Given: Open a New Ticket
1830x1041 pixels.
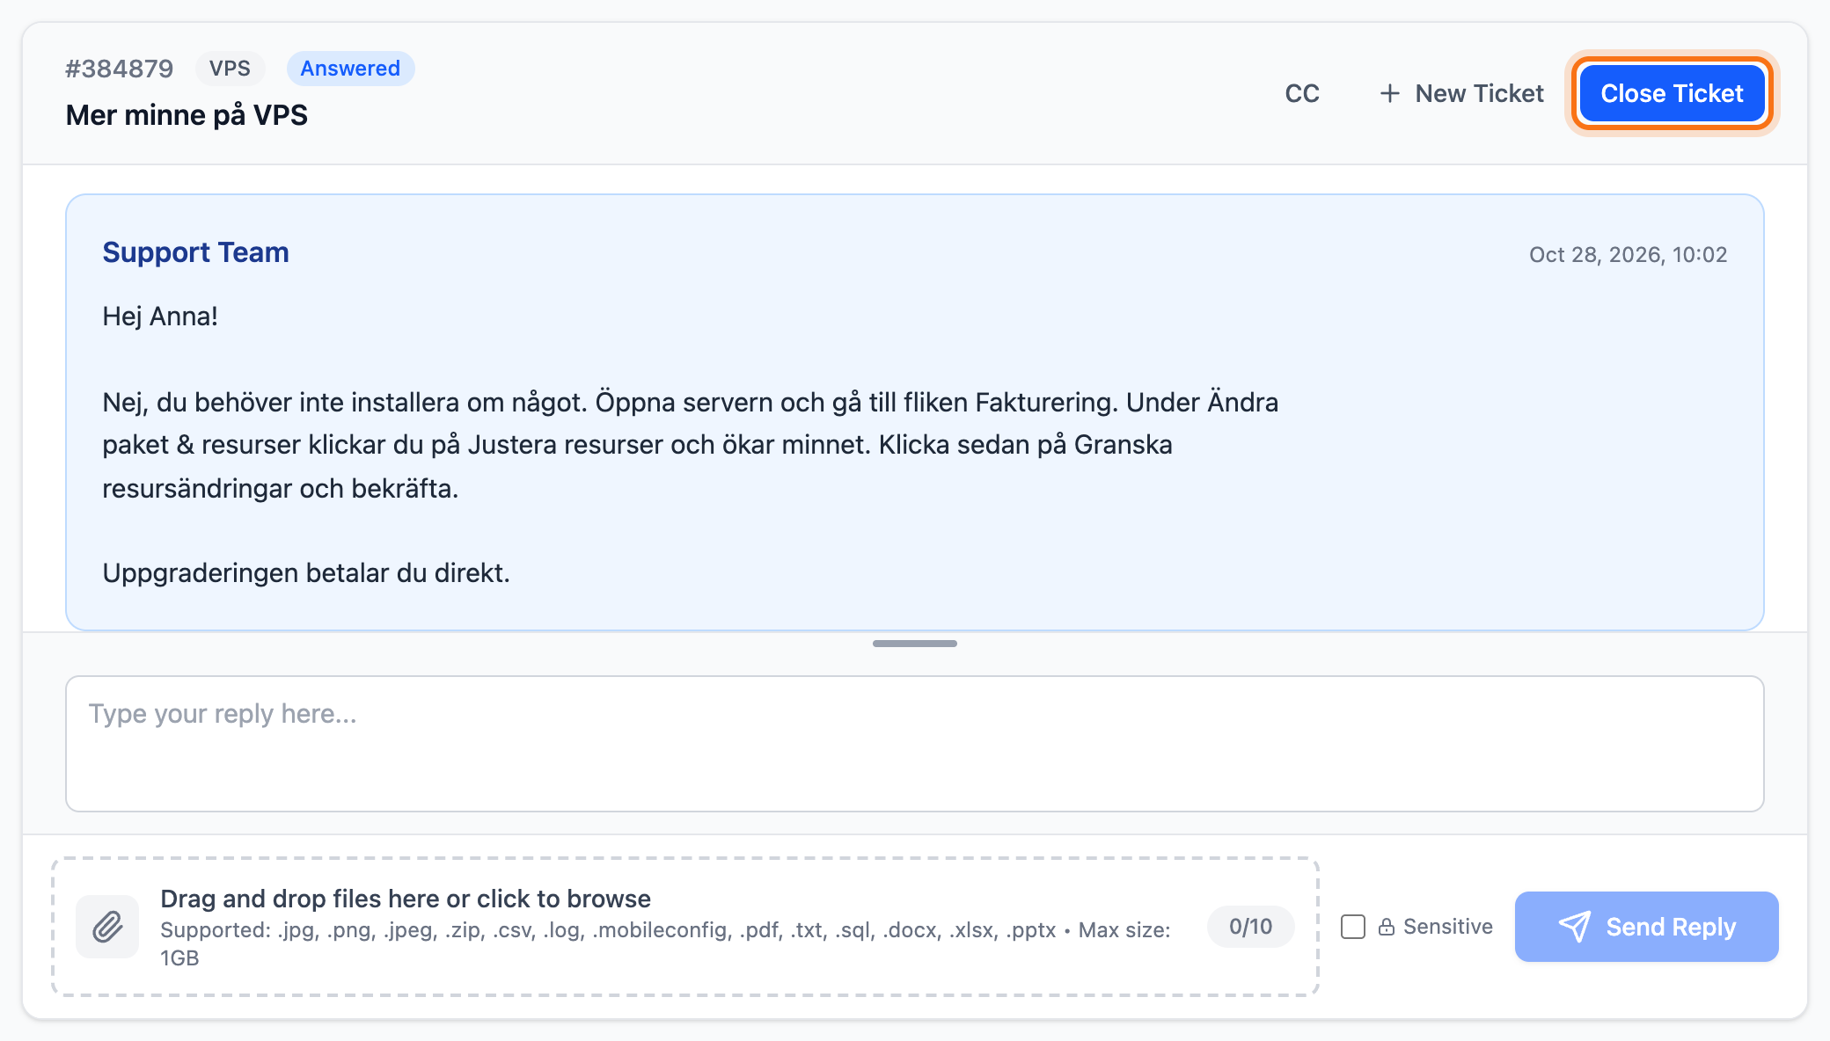Looking at the screenshot, I should 1461,93.
